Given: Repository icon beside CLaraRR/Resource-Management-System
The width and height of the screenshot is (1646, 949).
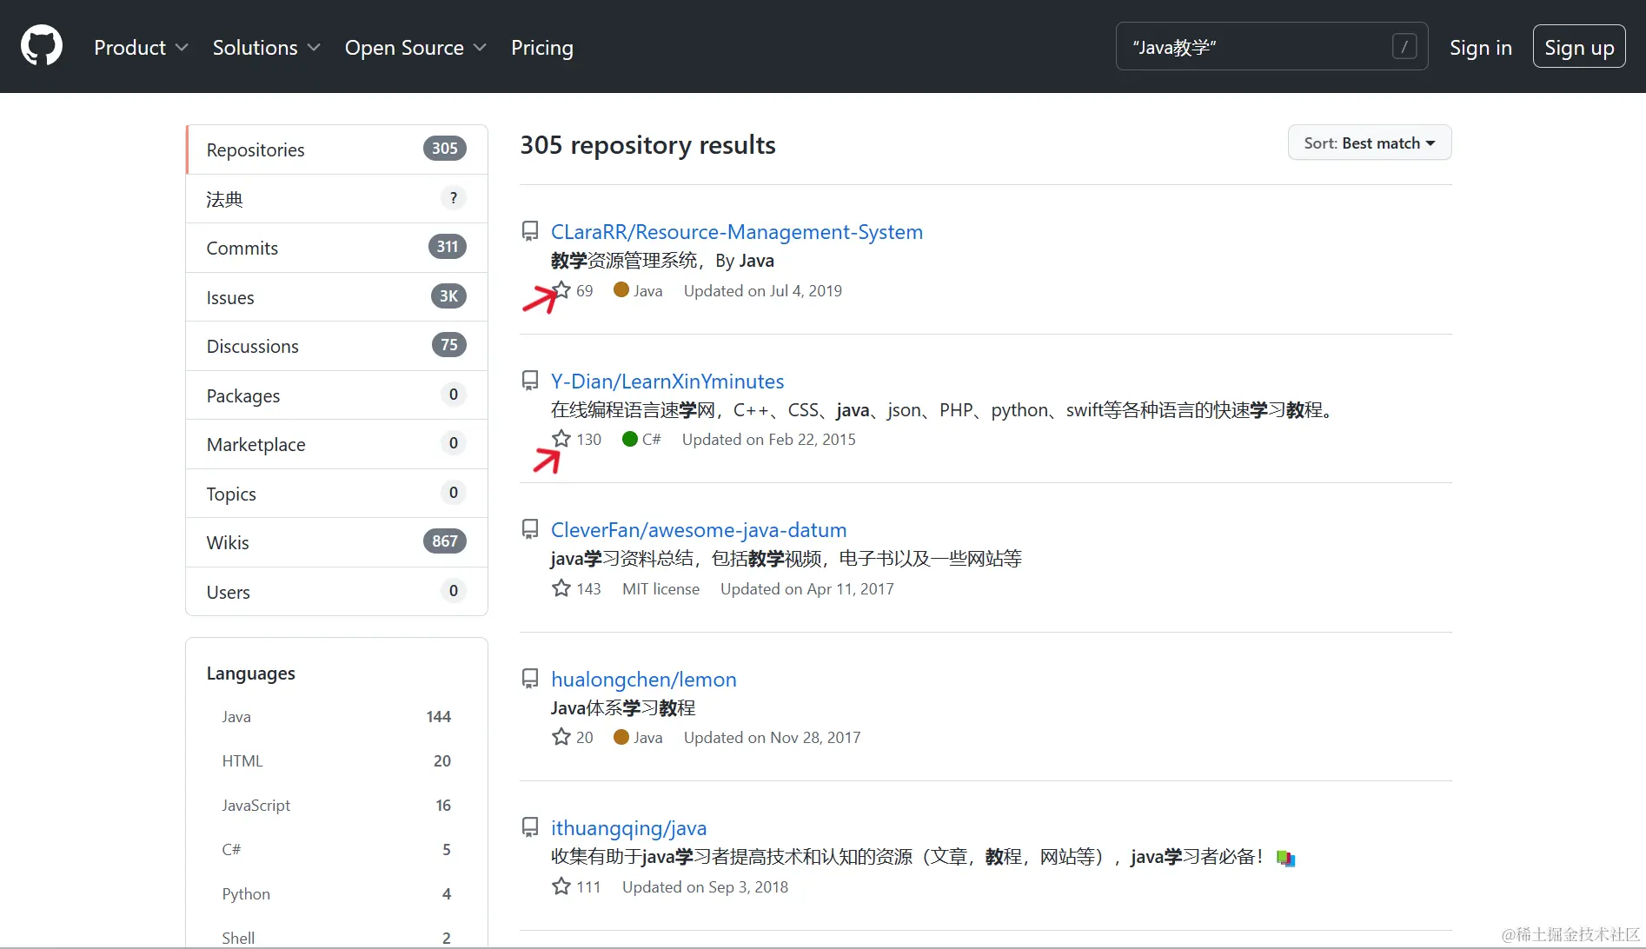Looking at the screenshot, I should pyautogui.click(x=530, y=231).
